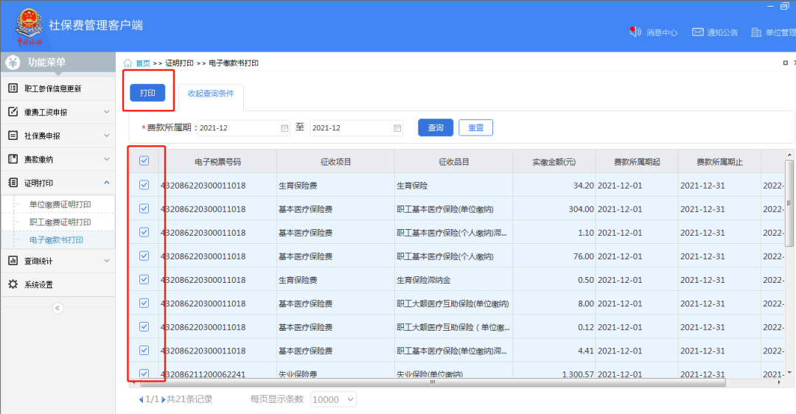Go to previous page arrow in pagination

(141, 400)
